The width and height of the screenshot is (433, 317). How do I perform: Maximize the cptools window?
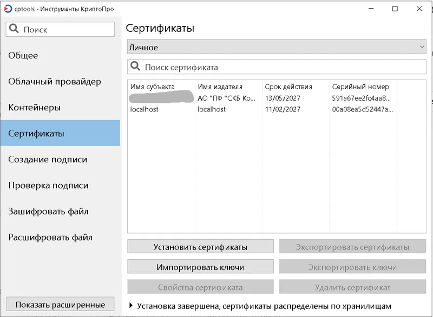click(395, 9)
